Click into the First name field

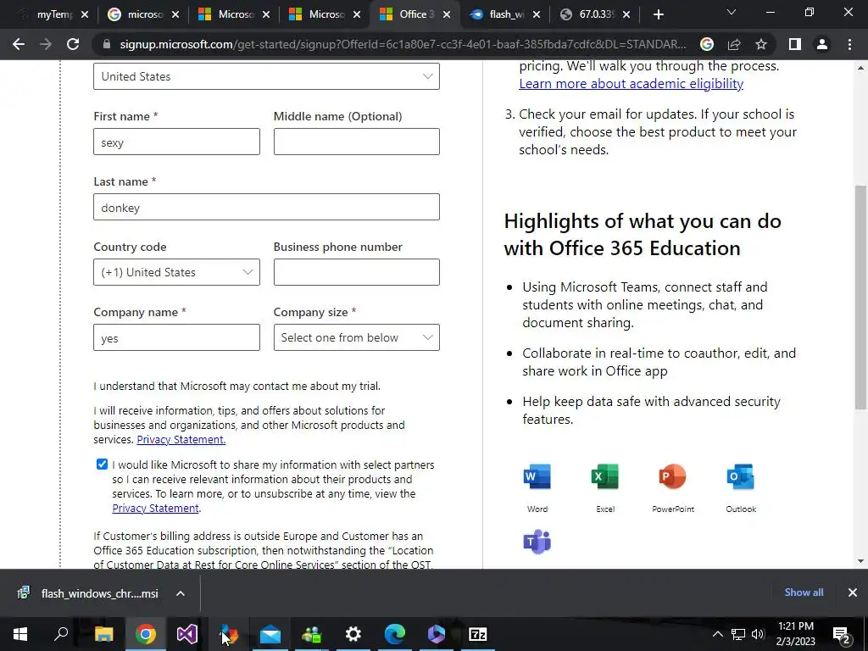click(176, 142)
